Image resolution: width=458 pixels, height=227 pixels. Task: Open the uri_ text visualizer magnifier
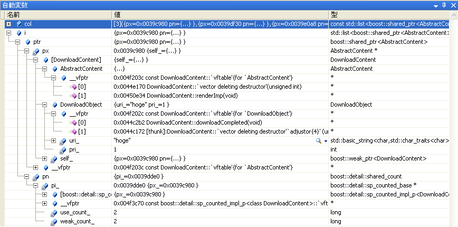point(319,141)
